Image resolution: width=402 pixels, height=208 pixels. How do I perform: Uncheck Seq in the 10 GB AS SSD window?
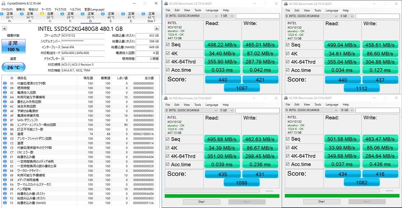pyautogui.click(x=288, y=139)
